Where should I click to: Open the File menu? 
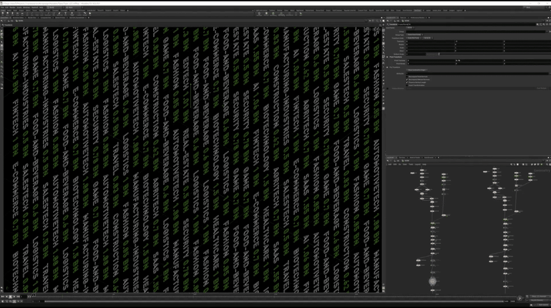(x=2, y=7)
